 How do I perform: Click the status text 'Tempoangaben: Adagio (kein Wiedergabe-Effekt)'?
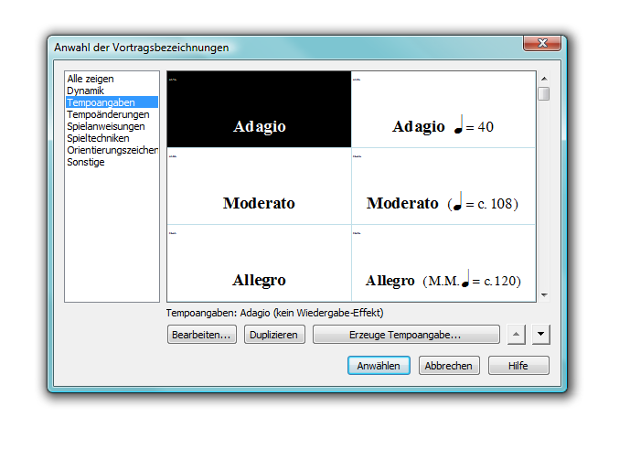coord(275,313)
